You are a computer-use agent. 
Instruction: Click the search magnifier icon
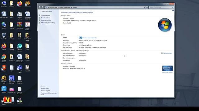click(173, 7)
